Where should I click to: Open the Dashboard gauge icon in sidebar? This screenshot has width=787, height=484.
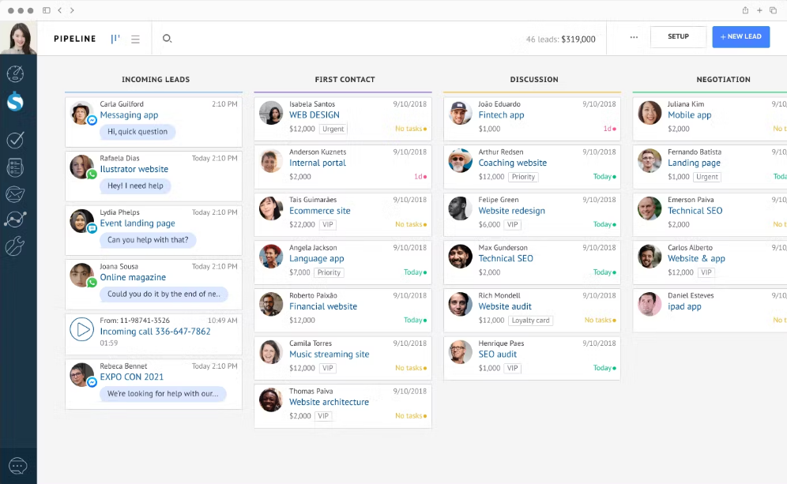(15, 74)
